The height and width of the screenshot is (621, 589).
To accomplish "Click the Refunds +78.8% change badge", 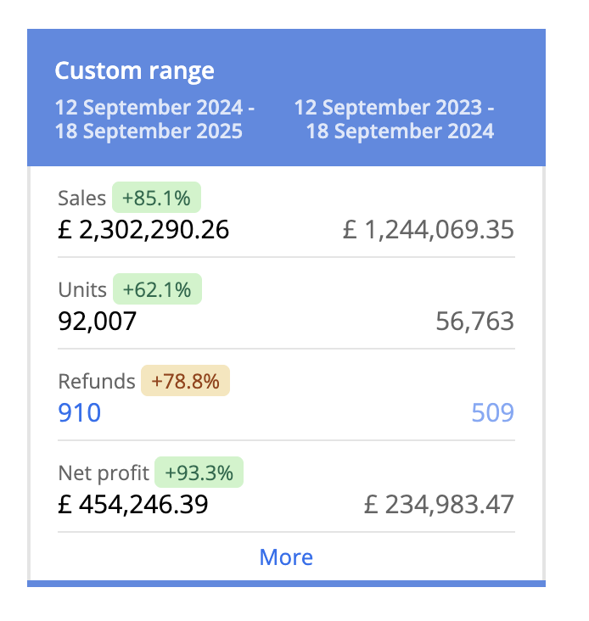I will [185, 382].
